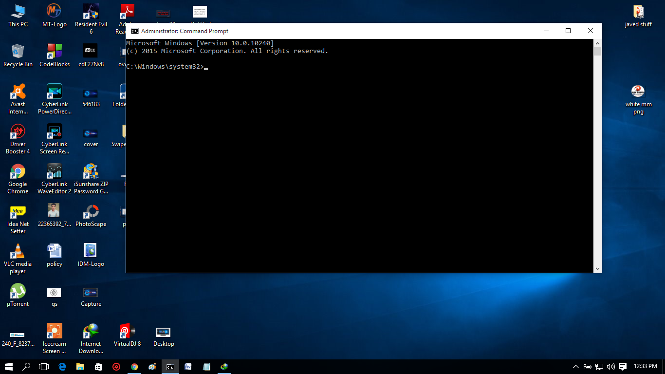Open the Command Prompt title bar menu
The width and height of the screenshot is (665, 374).
[135, 30]
